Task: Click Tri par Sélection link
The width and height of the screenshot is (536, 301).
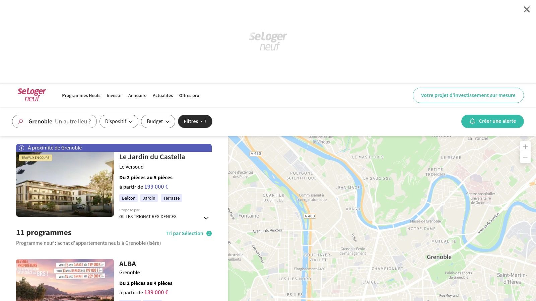Action: 184,233
